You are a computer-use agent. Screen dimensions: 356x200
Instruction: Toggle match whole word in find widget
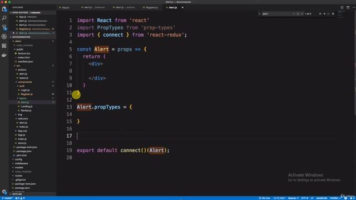coord(298,14)
